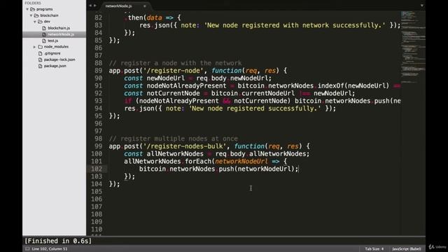Click 'New node registered successfully.' string

pyautogui.click(x=255, y=108)
